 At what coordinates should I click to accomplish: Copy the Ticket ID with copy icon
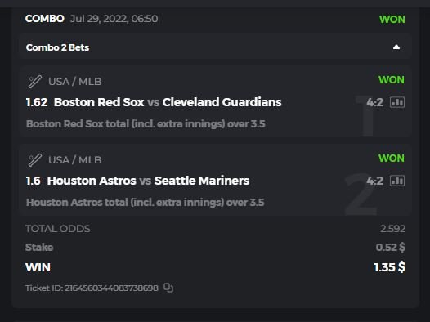pyautogui.click(x=168, y=288)
